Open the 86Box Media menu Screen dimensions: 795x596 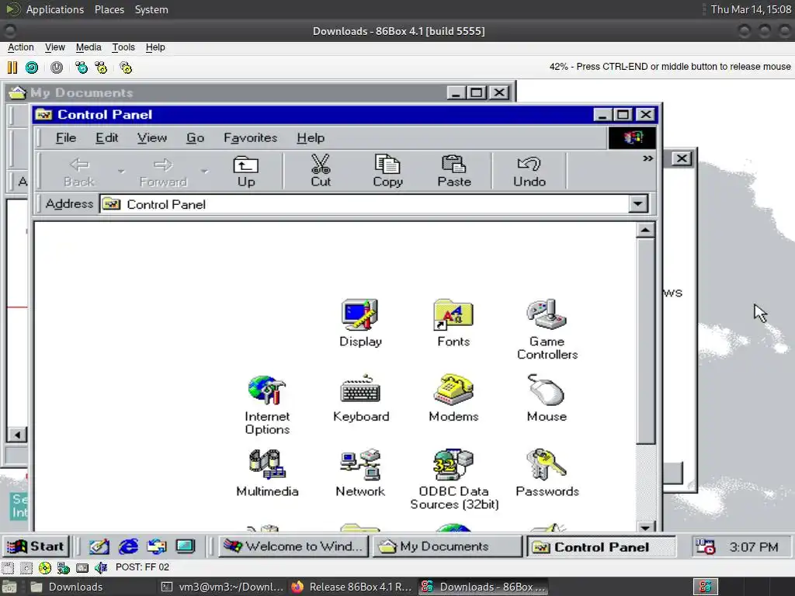(x=89, y=47)
